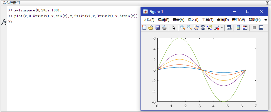Select the Brush data tool

217,27
